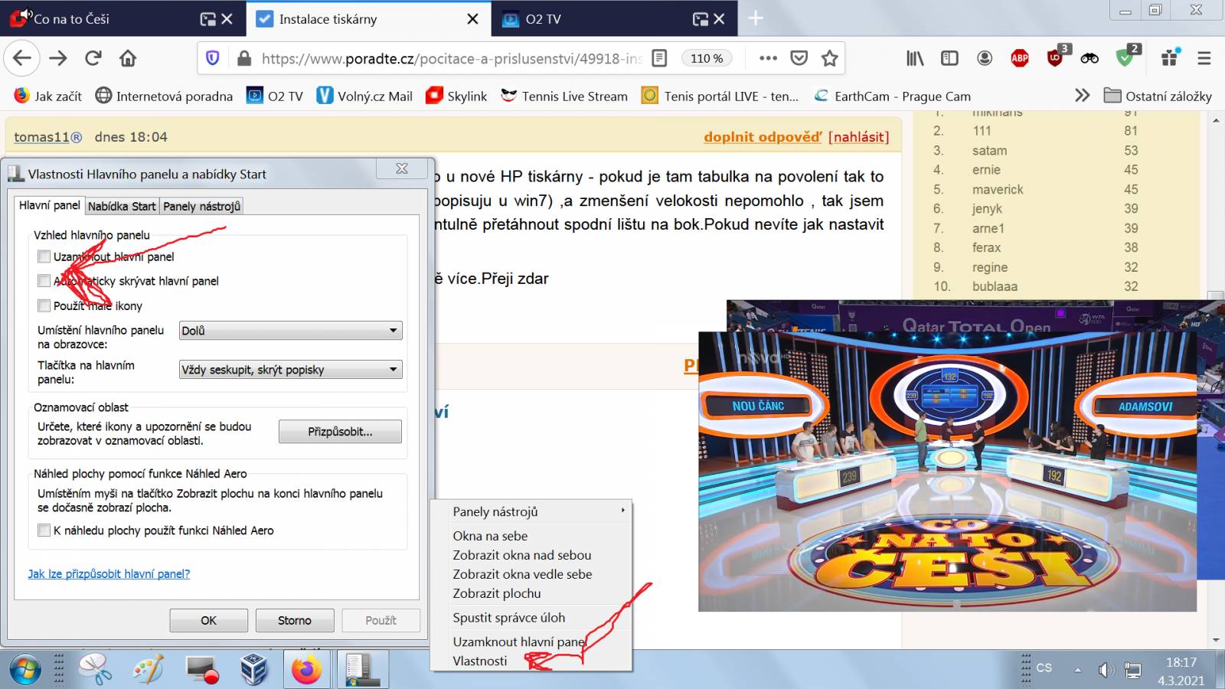Open the page actions three-dot menu
The width and height of the screenshot is (1225, 689).
pos(768,58)
